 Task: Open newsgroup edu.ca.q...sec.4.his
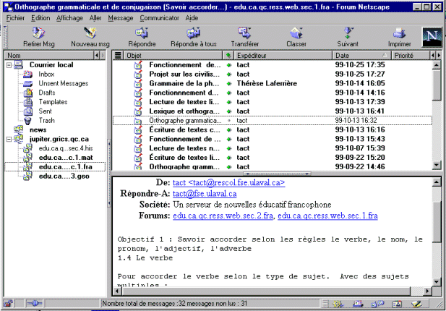point(66,148)
